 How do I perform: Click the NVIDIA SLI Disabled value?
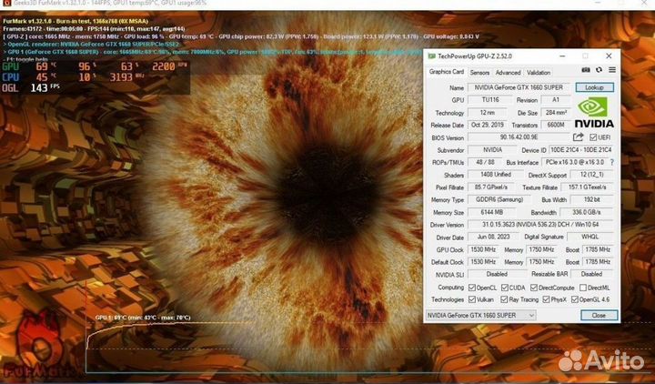[x=497, y=274]
